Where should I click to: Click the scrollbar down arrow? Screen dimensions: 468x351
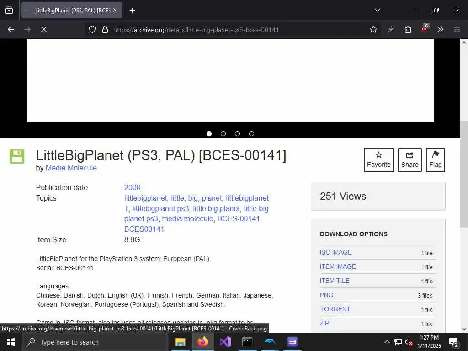464,329
